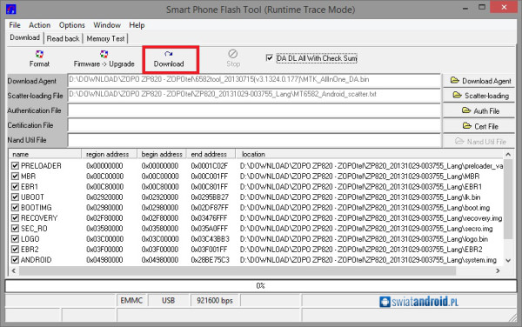Click the EBR1 row end address 0x00C801FF

(210, 187)
